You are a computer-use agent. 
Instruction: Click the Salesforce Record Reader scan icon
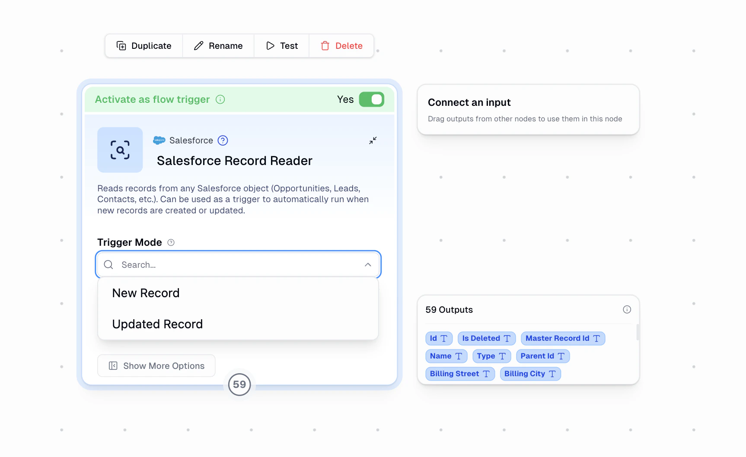pyautogui.click(x=120, y=150)
